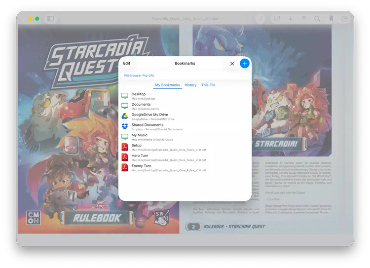The height and width of the screenshot is (268, 370).
Task: Switch to the This File tab
Action: coord(208,85)
